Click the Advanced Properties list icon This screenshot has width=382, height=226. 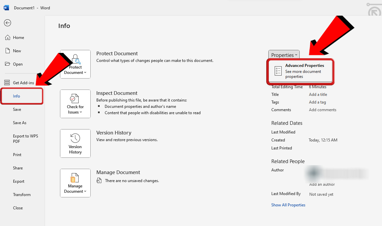[x=278, y=71]
